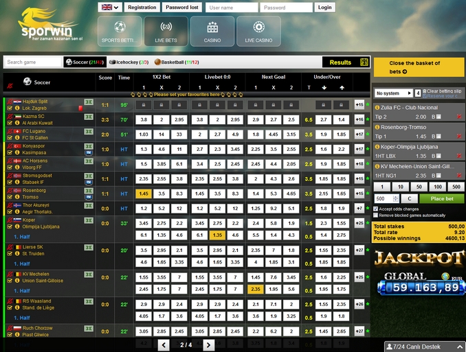Toggle checkbox for Hajduk Split match
The height and width of the screenshot is (352, 466).
click(x=10, y=108)
